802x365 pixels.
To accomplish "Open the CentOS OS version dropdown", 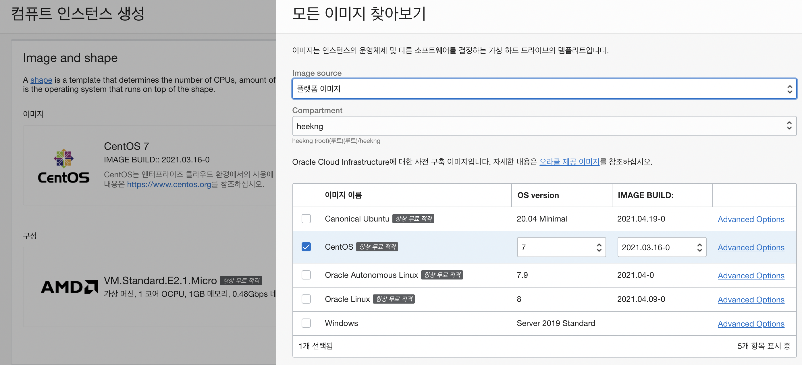I will click(561, 247).
